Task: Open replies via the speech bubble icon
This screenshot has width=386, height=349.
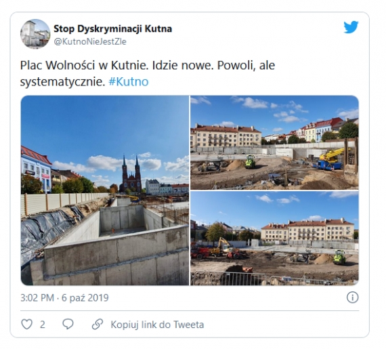Action: (x=68, y=324)
